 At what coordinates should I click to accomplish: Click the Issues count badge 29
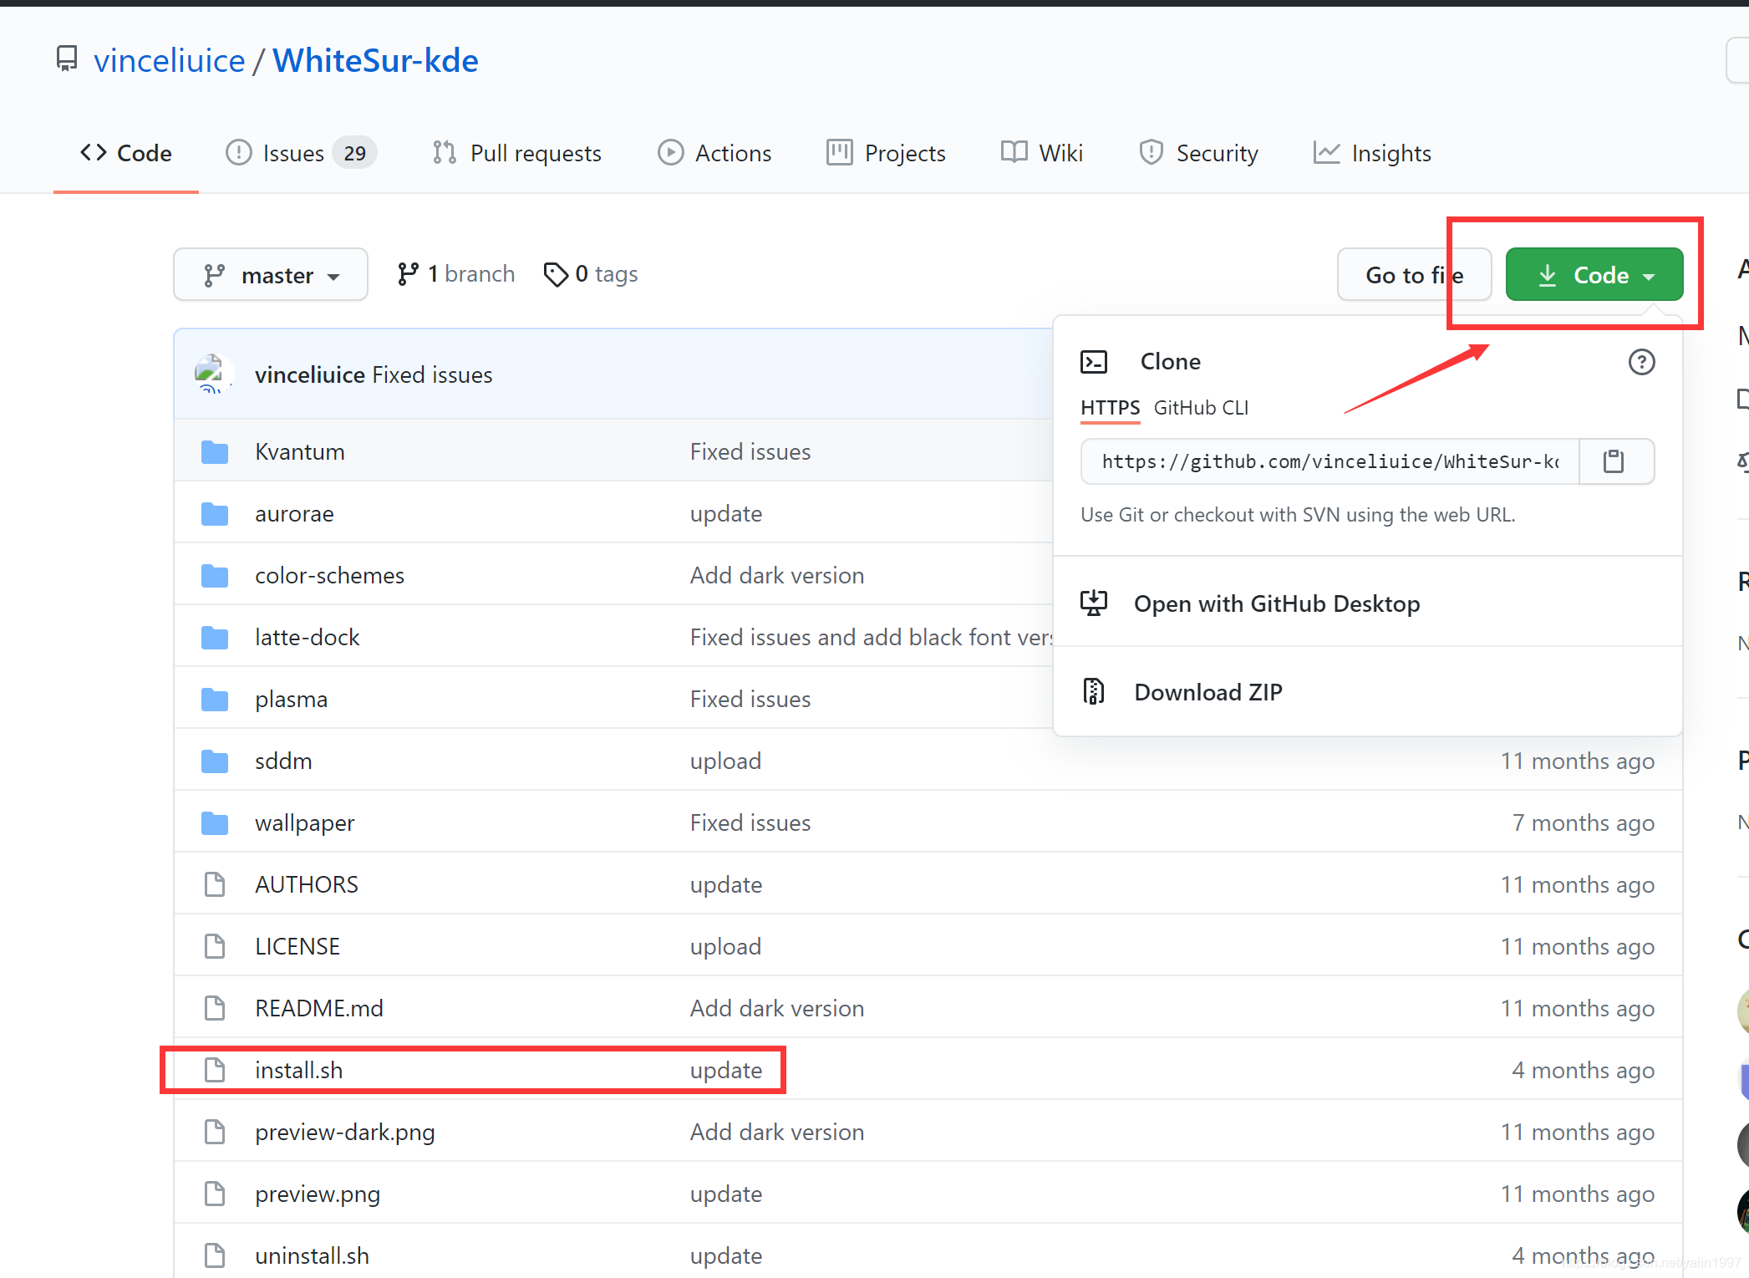[x=355, y=153]
